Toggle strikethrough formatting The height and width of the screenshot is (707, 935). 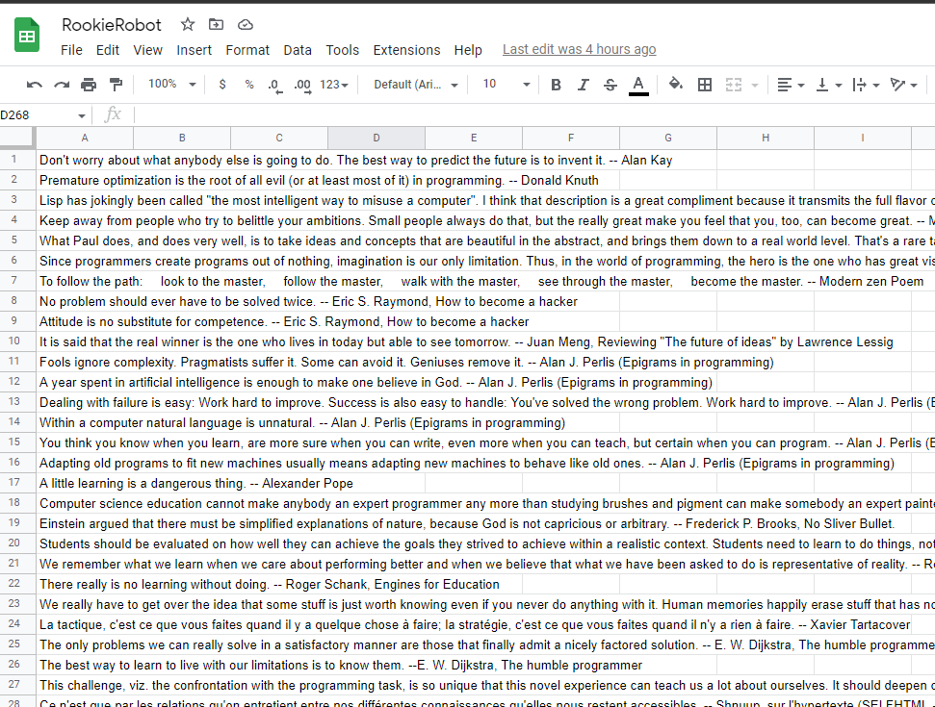click(x=610, y=85)
